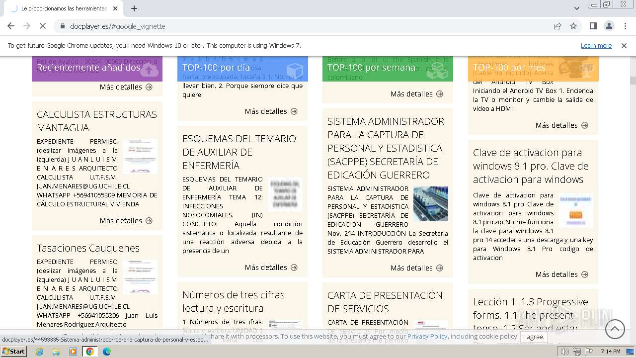Viewport: 636px width, 358px height.
Task: Open Windows Media Player from taskbar
Action: [x=73, y=352]
